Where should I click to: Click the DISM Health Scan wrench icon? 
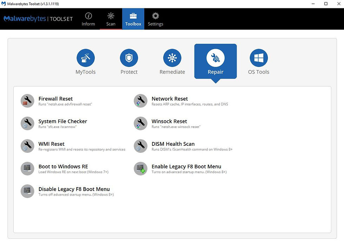(x=141, y=146)
